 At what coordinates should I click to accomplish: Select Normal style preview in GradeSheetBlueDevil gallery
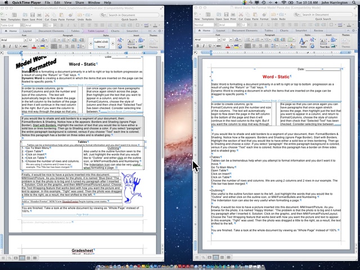click(101, 43)
